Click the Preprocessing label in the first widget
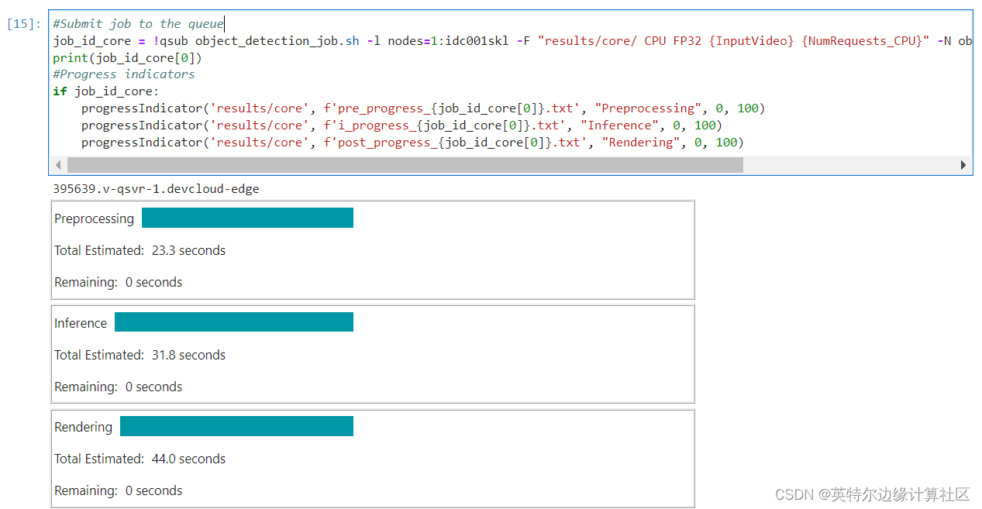The height and width of the screenshot is (509, 982). 94,218
